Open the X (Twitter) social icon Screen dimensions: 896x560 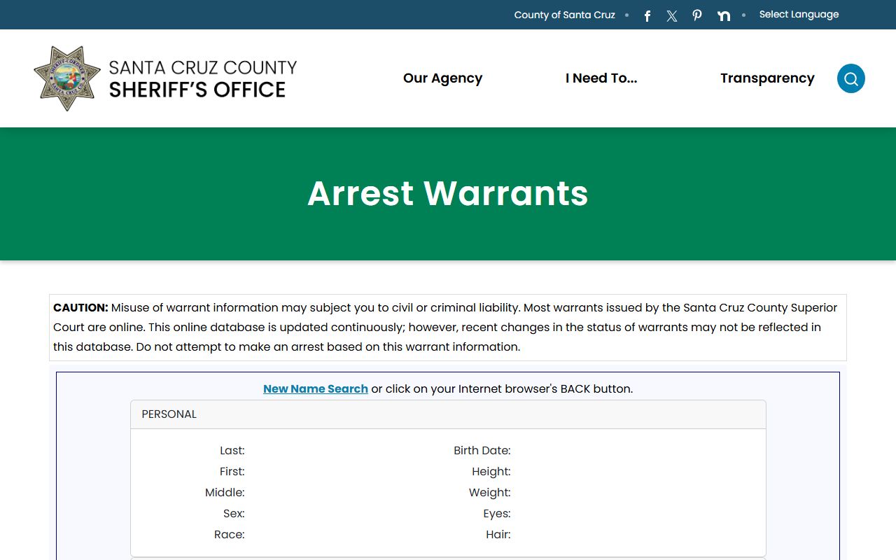tap(672, 15)
